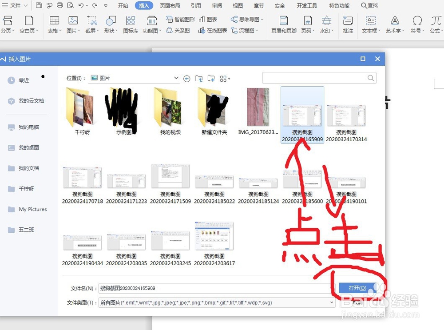Screen dimensions: 444x330
Task: Open the 位置 location combo box
Action: pos(135,78)
